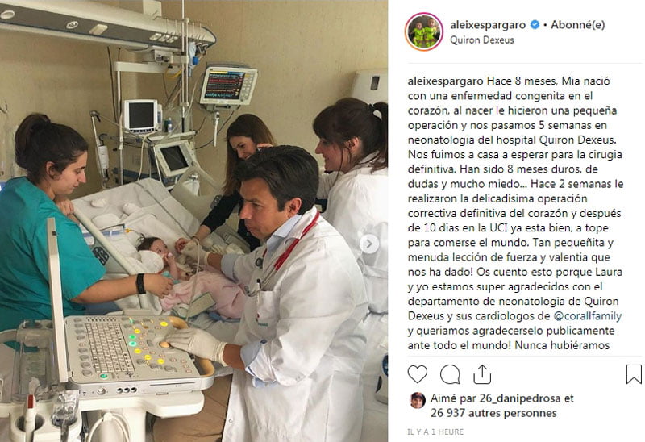View the 26 937 autres personnes likes list
This screenshot has height=442, width=645.
(493, 413)
